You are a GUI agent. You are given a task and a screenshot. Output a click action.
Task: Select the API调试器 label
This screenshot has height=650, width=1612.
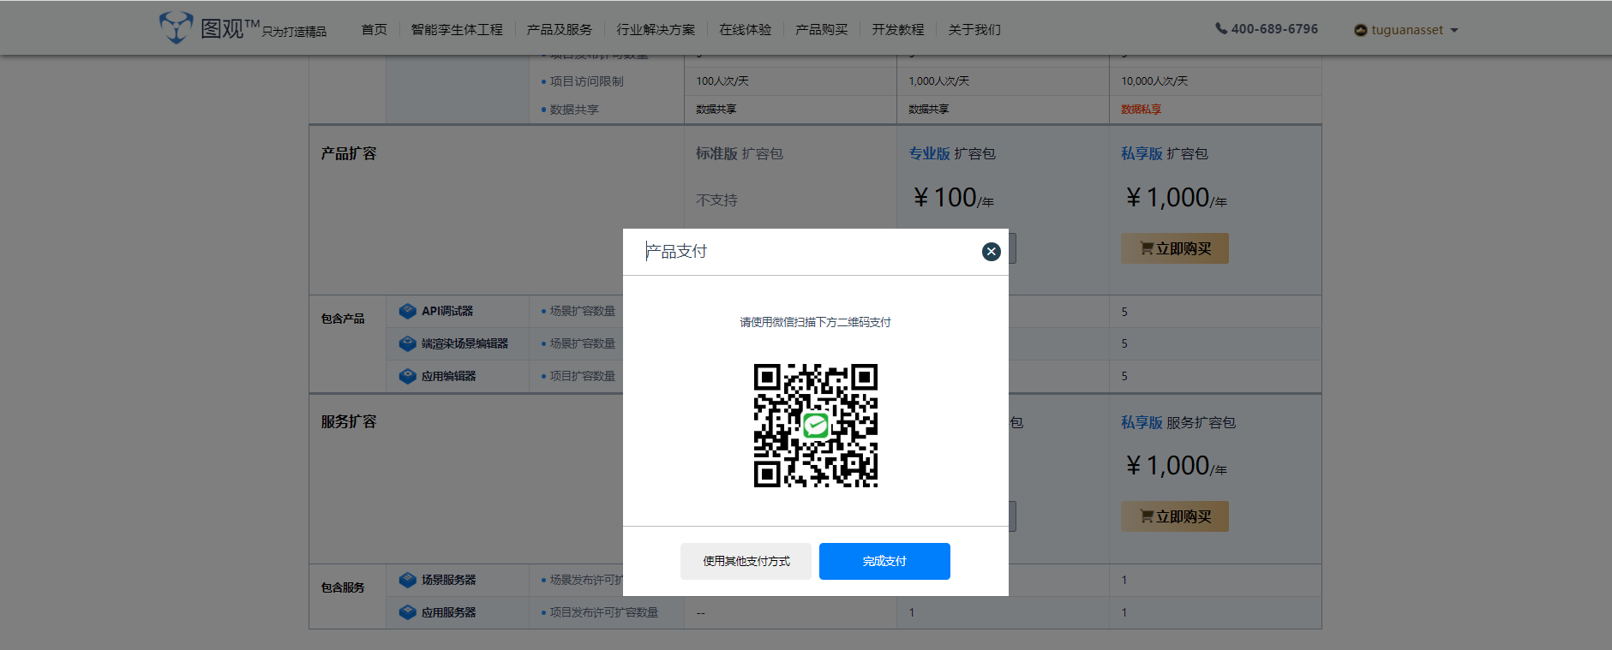pos(447,311)
